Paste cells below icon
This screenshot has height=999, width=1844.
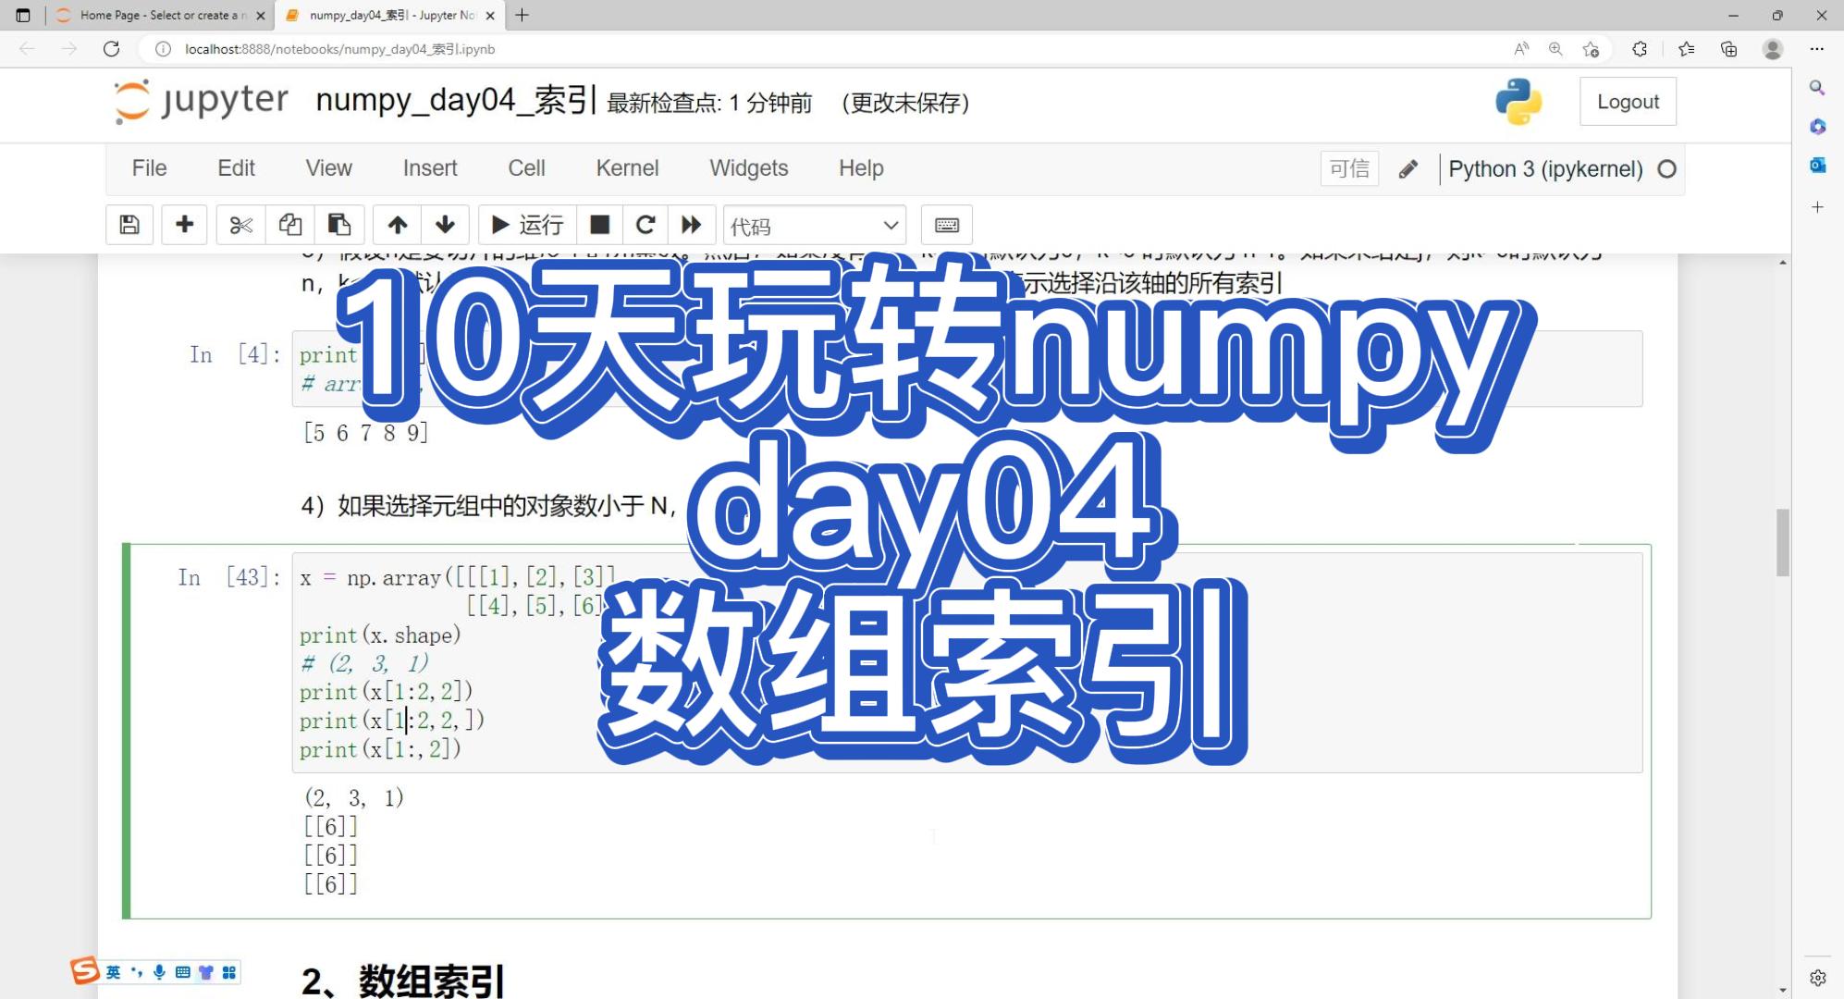point(339,225)
